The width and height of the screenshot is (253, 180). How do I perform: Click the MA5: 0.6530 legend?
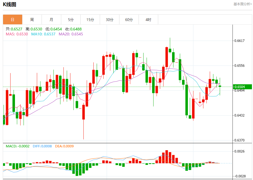17,34
